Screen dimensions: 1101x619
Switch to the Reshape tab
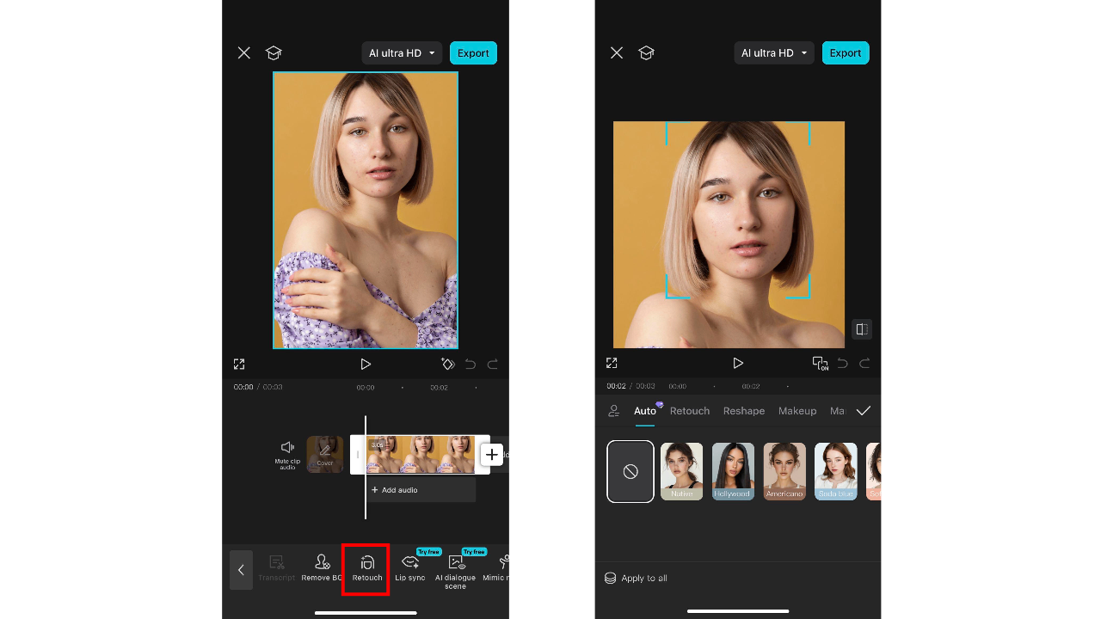click(743, 411)
